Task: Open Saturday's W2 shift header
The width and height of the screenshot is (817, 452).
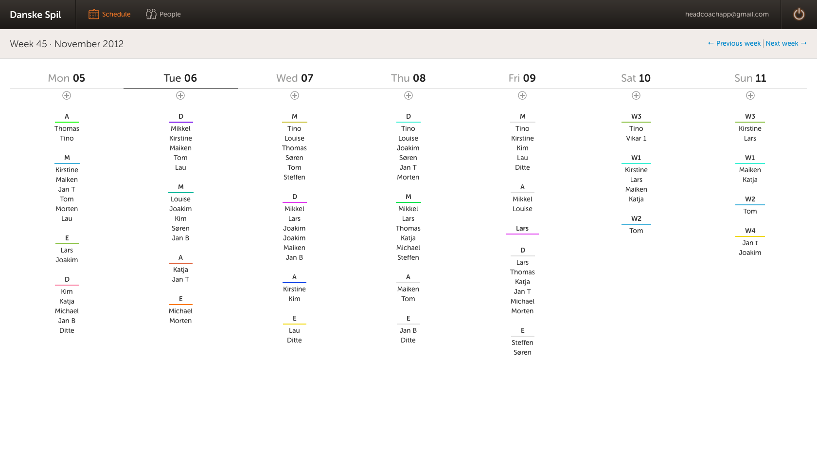Action: [636, 219]
